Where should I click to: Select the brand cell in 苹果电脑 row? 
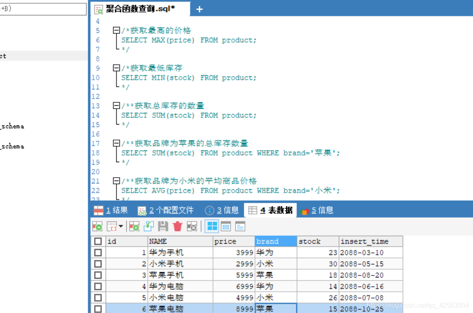point(276,308)
